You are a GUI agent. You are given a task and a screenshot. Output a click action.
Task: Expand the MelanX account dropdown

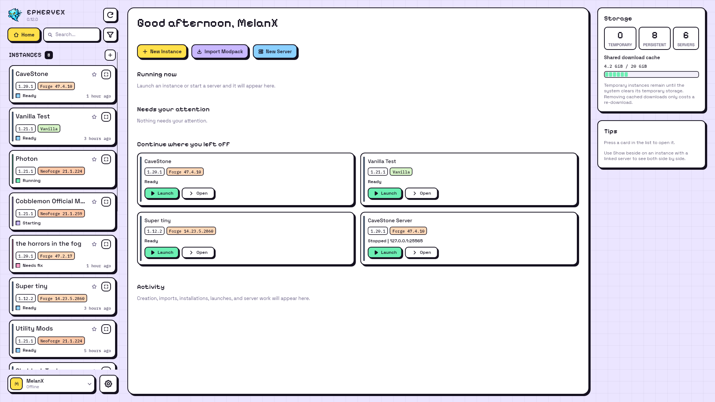pos(51,384)
